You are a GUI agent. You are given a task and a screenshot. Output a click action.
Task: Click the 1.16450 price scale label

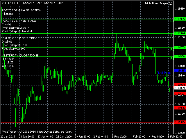click(180, 9)
